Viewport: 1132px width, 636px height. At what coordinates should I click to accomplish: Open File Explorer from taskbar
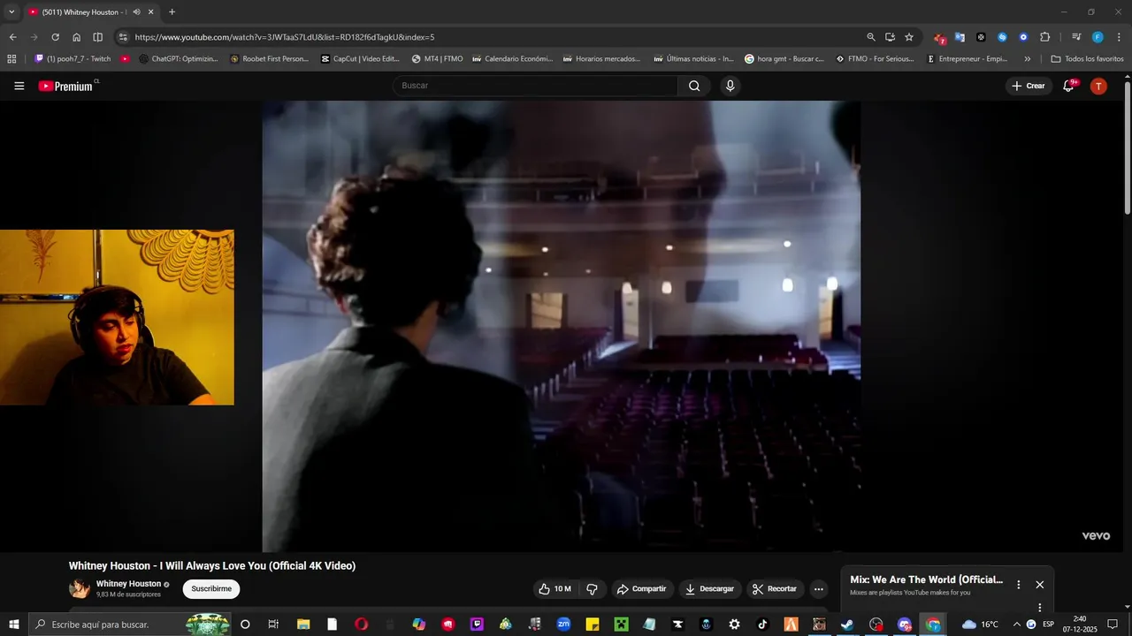pyautogui.click(x=303, y=625)
